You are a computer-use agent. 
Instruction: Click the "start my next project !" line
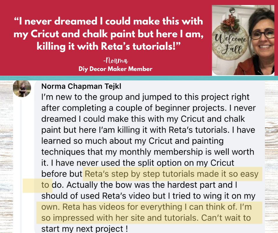tap(85, 229)
